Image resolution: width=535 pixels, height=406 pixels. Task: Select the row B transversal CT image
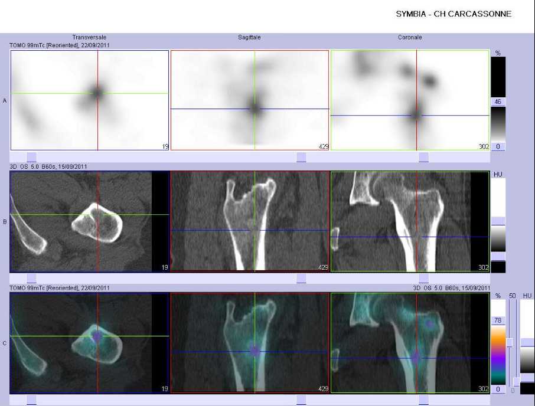point(90,221)
